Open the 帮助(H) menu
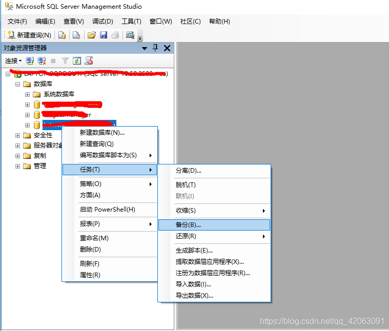 tap(219, 22)
